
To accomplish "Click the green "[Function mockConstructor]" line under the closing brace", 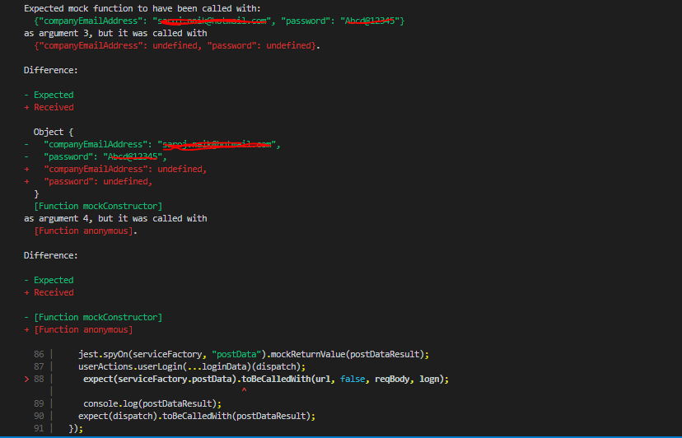I will 98,206.
